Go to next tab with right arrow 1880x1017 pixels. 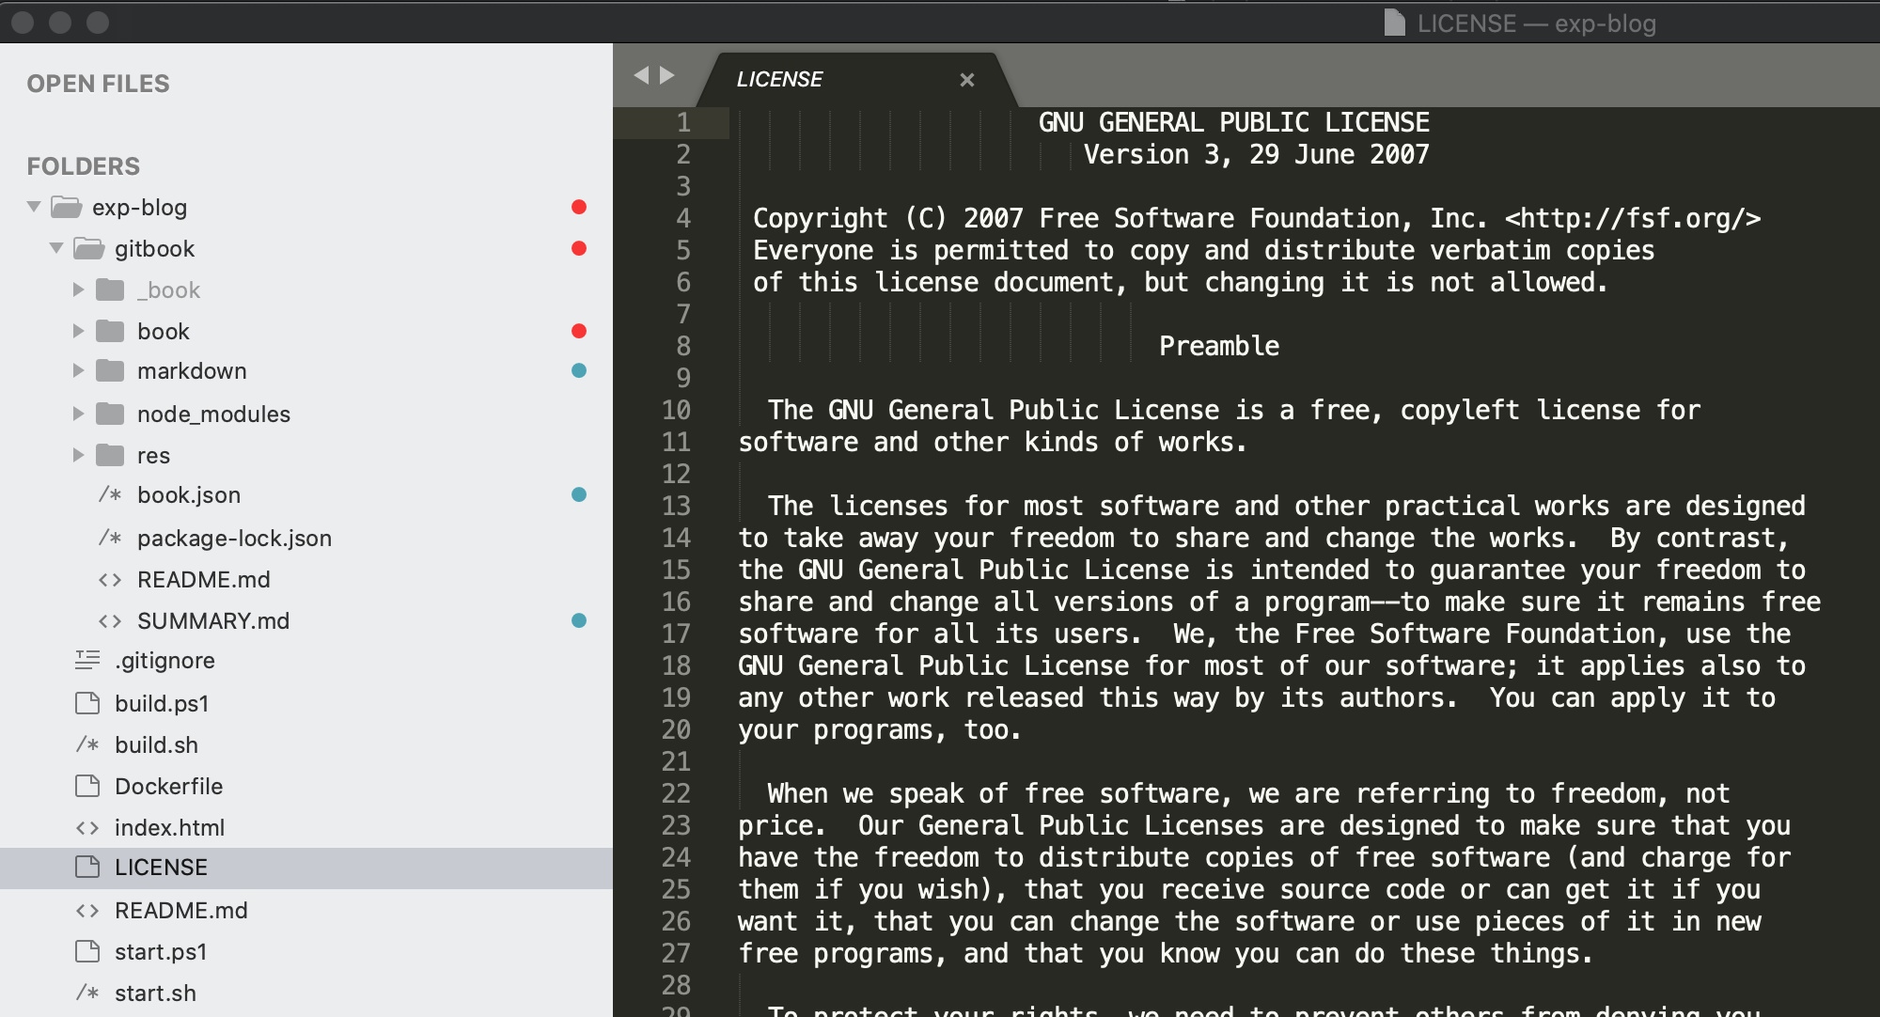(667, 75)
